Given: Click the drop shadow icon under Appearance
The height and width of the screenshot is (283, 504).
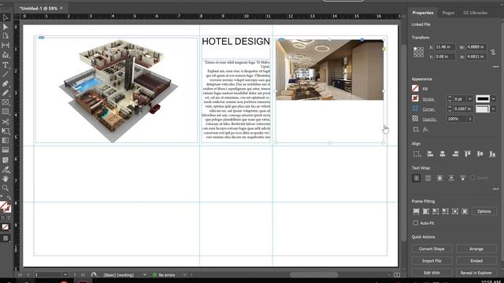Looking at the screenshot, I should [416, 130].
